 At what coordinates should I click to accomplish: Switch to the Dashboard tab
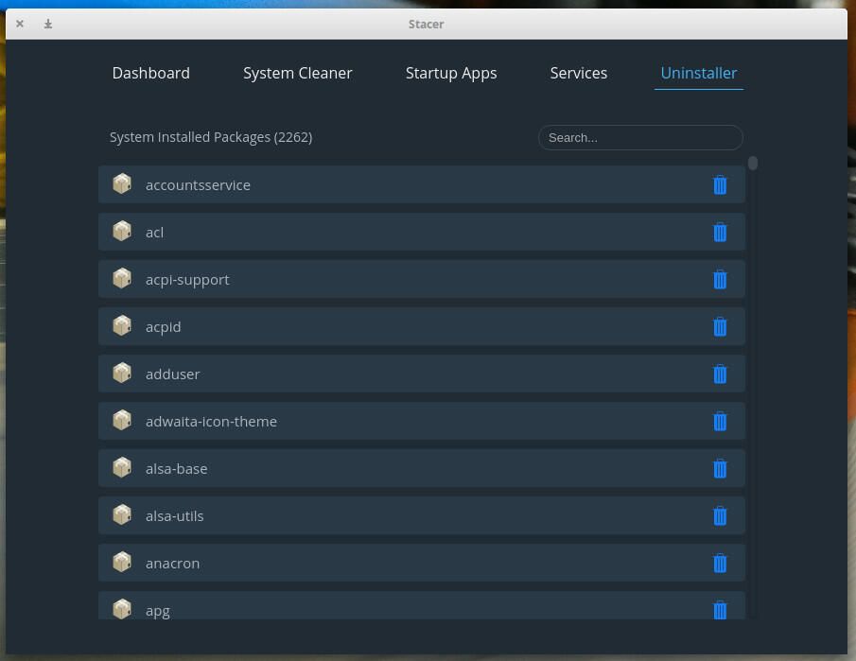click(150, 73)
